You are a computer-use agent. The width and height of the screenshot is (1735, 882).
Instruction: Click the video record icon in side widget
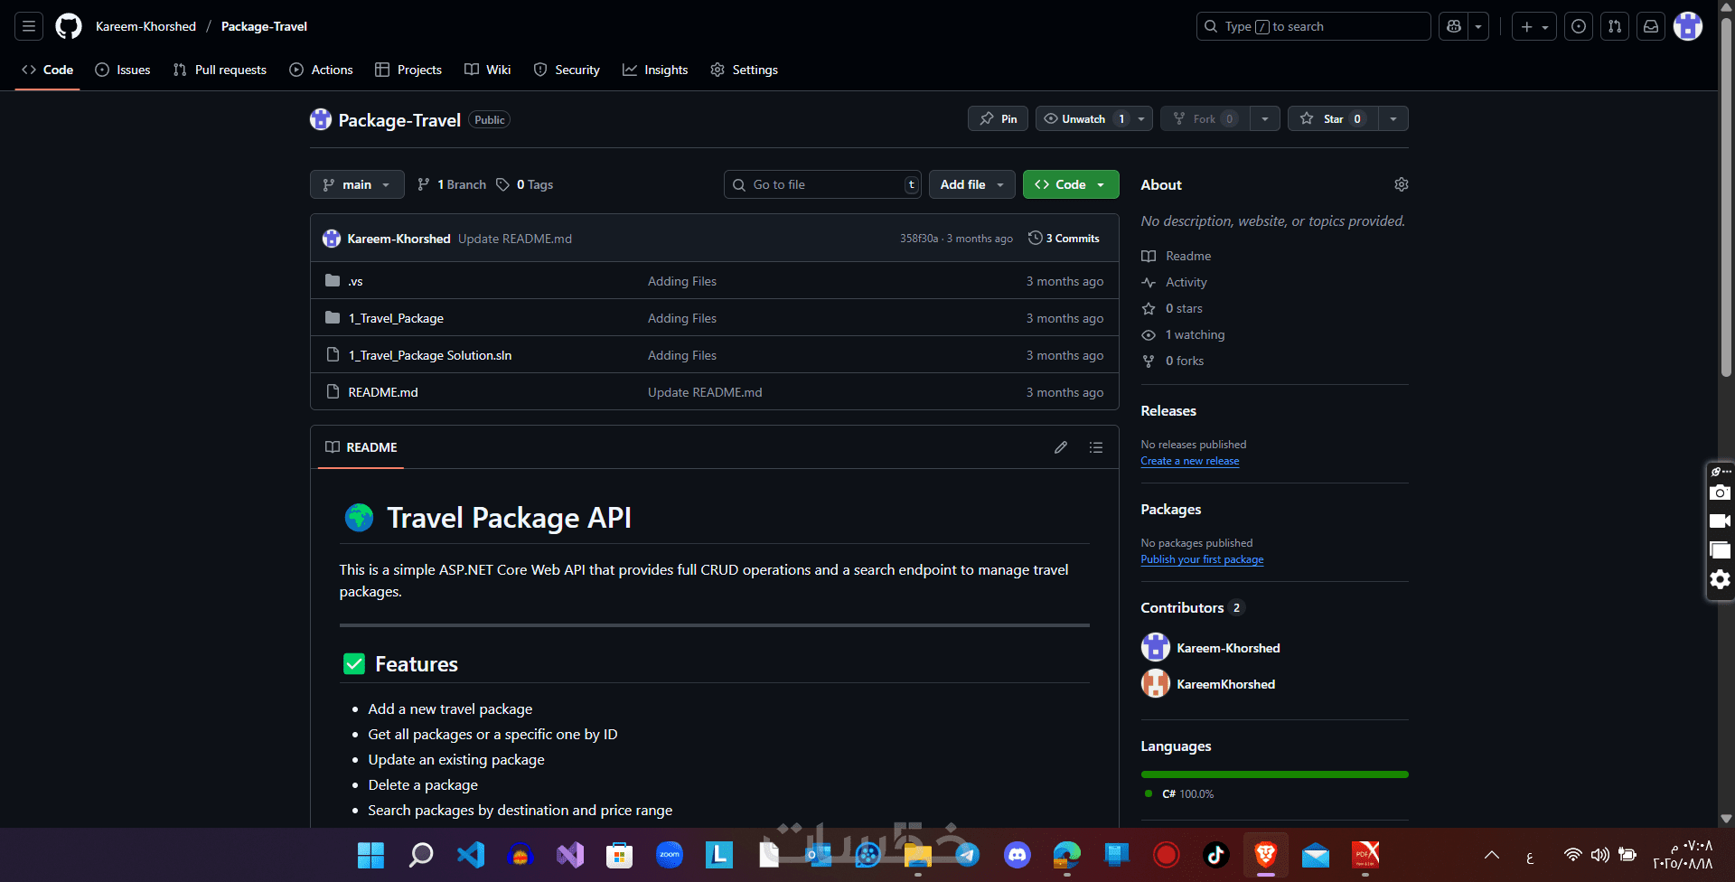(1721, 521)
